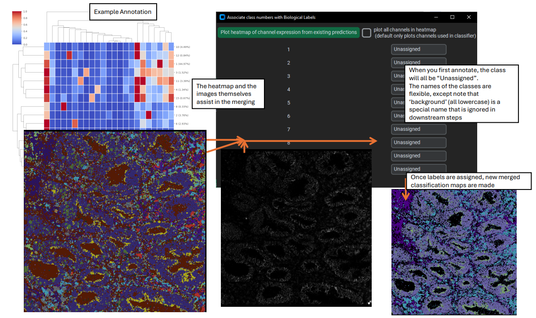The image size is (536, 318).
Task: Click the grayscale channel image
Action: (296, 228)
